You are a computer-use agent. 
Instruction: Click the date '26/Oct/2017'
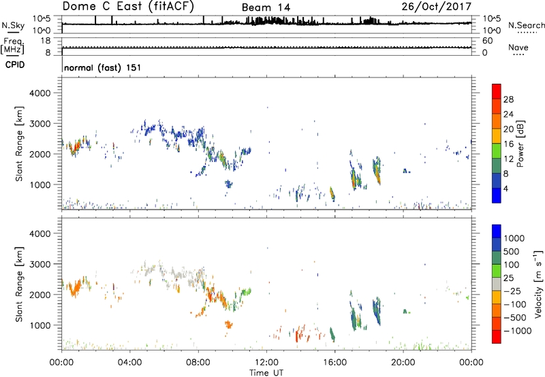click(x=436, y=7)
